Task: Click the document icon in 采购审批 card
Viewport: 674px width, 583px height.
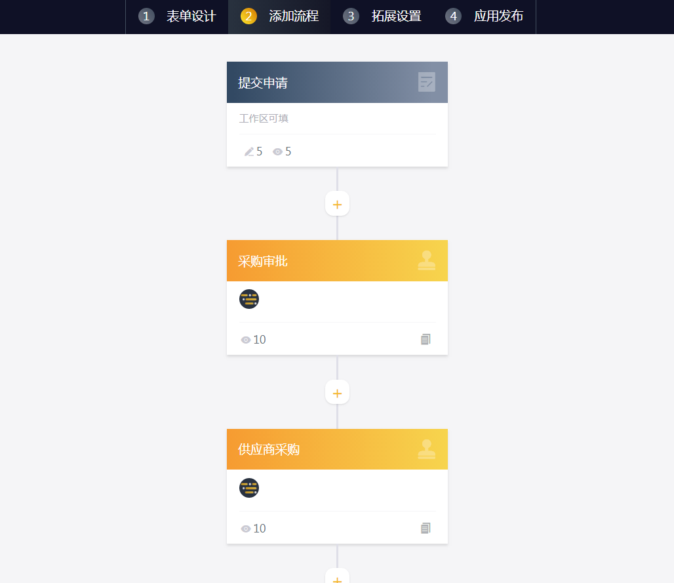Action: 426,339
